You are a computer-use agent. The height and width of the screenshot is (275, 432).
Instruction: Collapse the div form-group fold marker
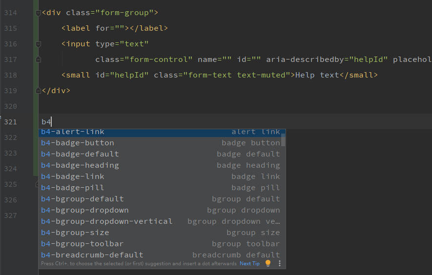coord(39,13)
